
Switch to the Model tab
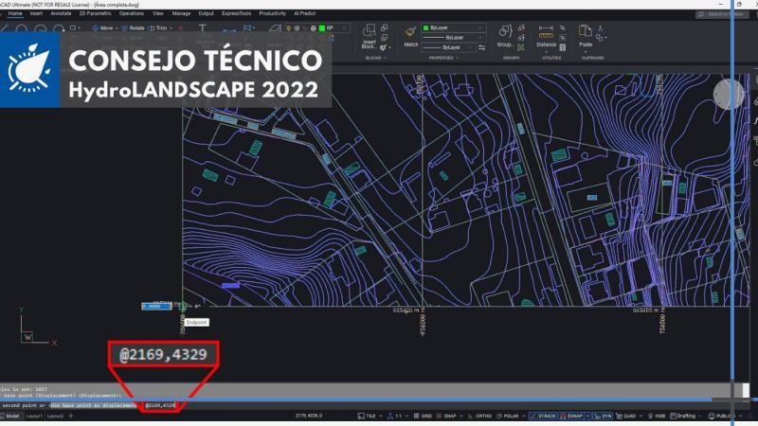click(12, 416)
